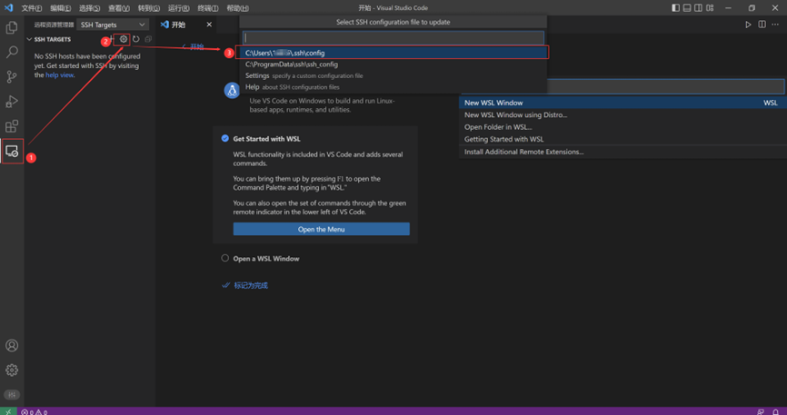Restore down the VS Code window

coord(752,7)
